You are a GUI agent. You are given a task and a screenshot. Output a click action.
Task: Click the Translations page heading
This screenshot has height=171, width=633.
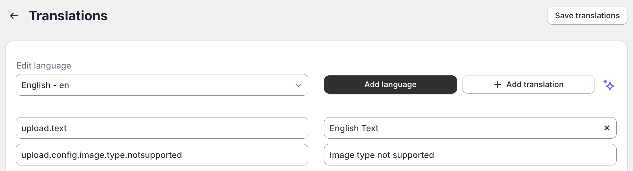pos(68,16)
